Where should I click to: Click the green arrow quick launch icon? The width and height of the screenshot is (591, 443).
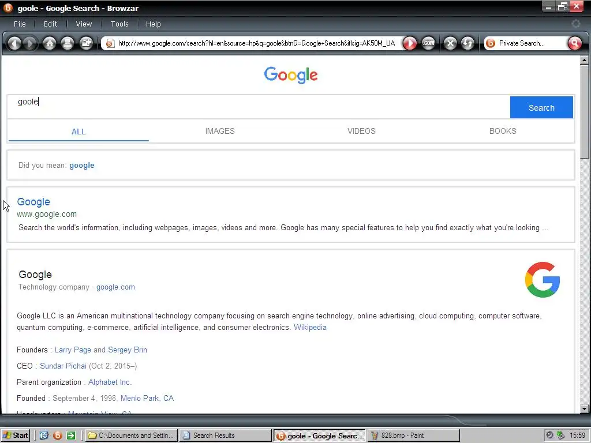point(71,436)
